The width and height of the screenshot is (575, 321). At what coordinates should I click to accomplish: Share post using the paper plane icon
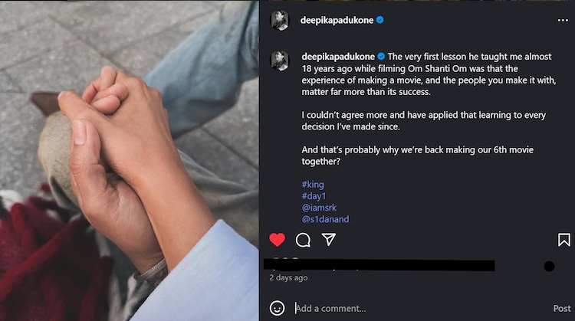pyautogui.click(x=328, y=240)
